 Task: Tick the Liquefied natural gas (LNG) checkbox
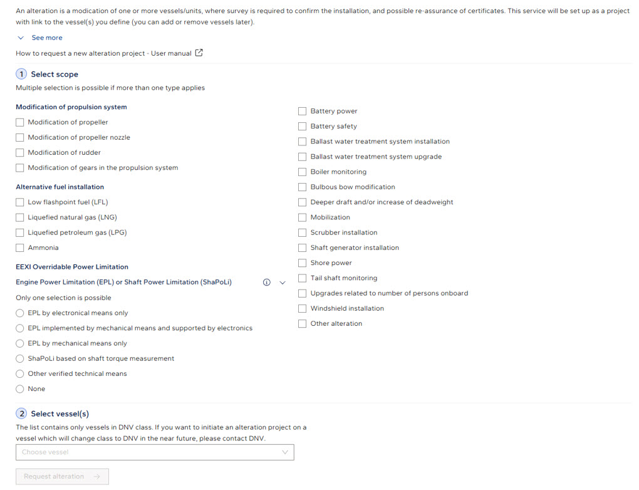[x=20, y=217]
